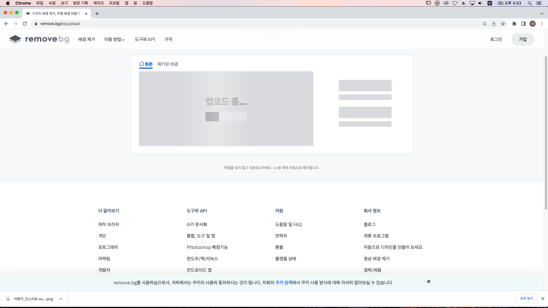Screen dimensions: 548x308
Task: Switch to 제거된 배경 tab
Action: (x=168, y=64)
